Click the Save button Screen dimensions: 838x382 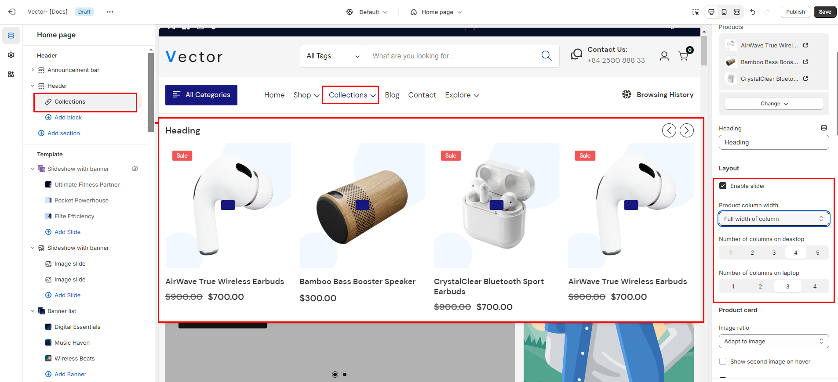[825, 12]
